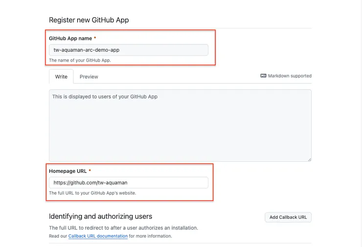
Task: Click the Register new GitHub App heading
Action: 89,20
